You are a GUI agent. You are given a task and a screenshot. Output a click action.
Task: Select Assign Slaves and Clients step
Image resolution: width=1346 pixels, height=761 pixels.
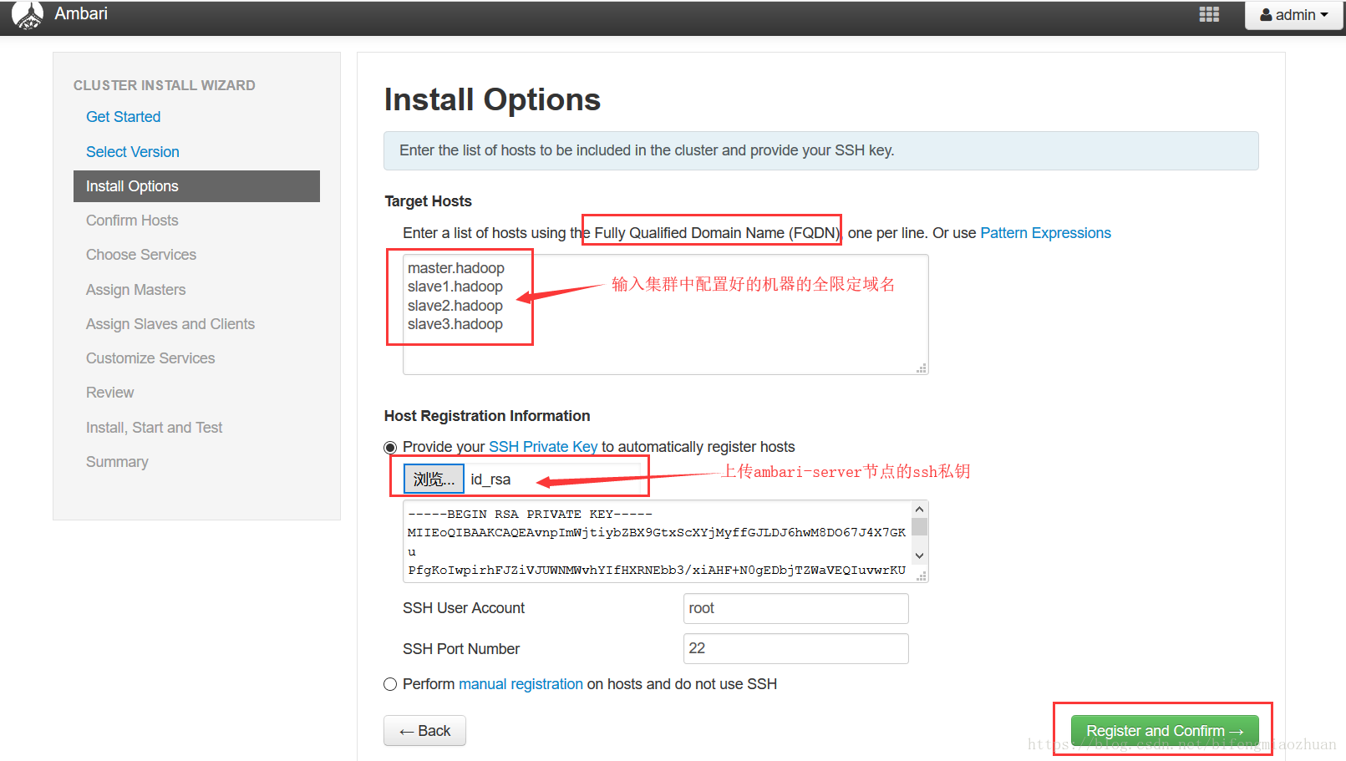click(170, 324)
